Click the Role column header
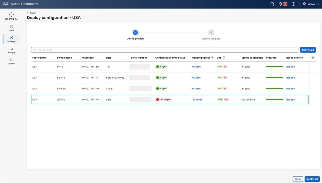This screenshot has width=322, height=183. click(109, 58)
